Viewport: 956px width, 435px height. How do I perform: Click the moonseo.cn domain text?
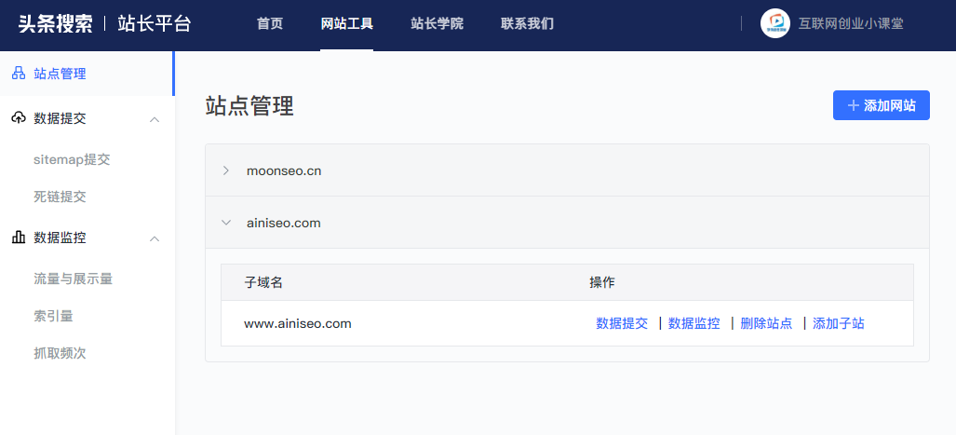point(284,170)
